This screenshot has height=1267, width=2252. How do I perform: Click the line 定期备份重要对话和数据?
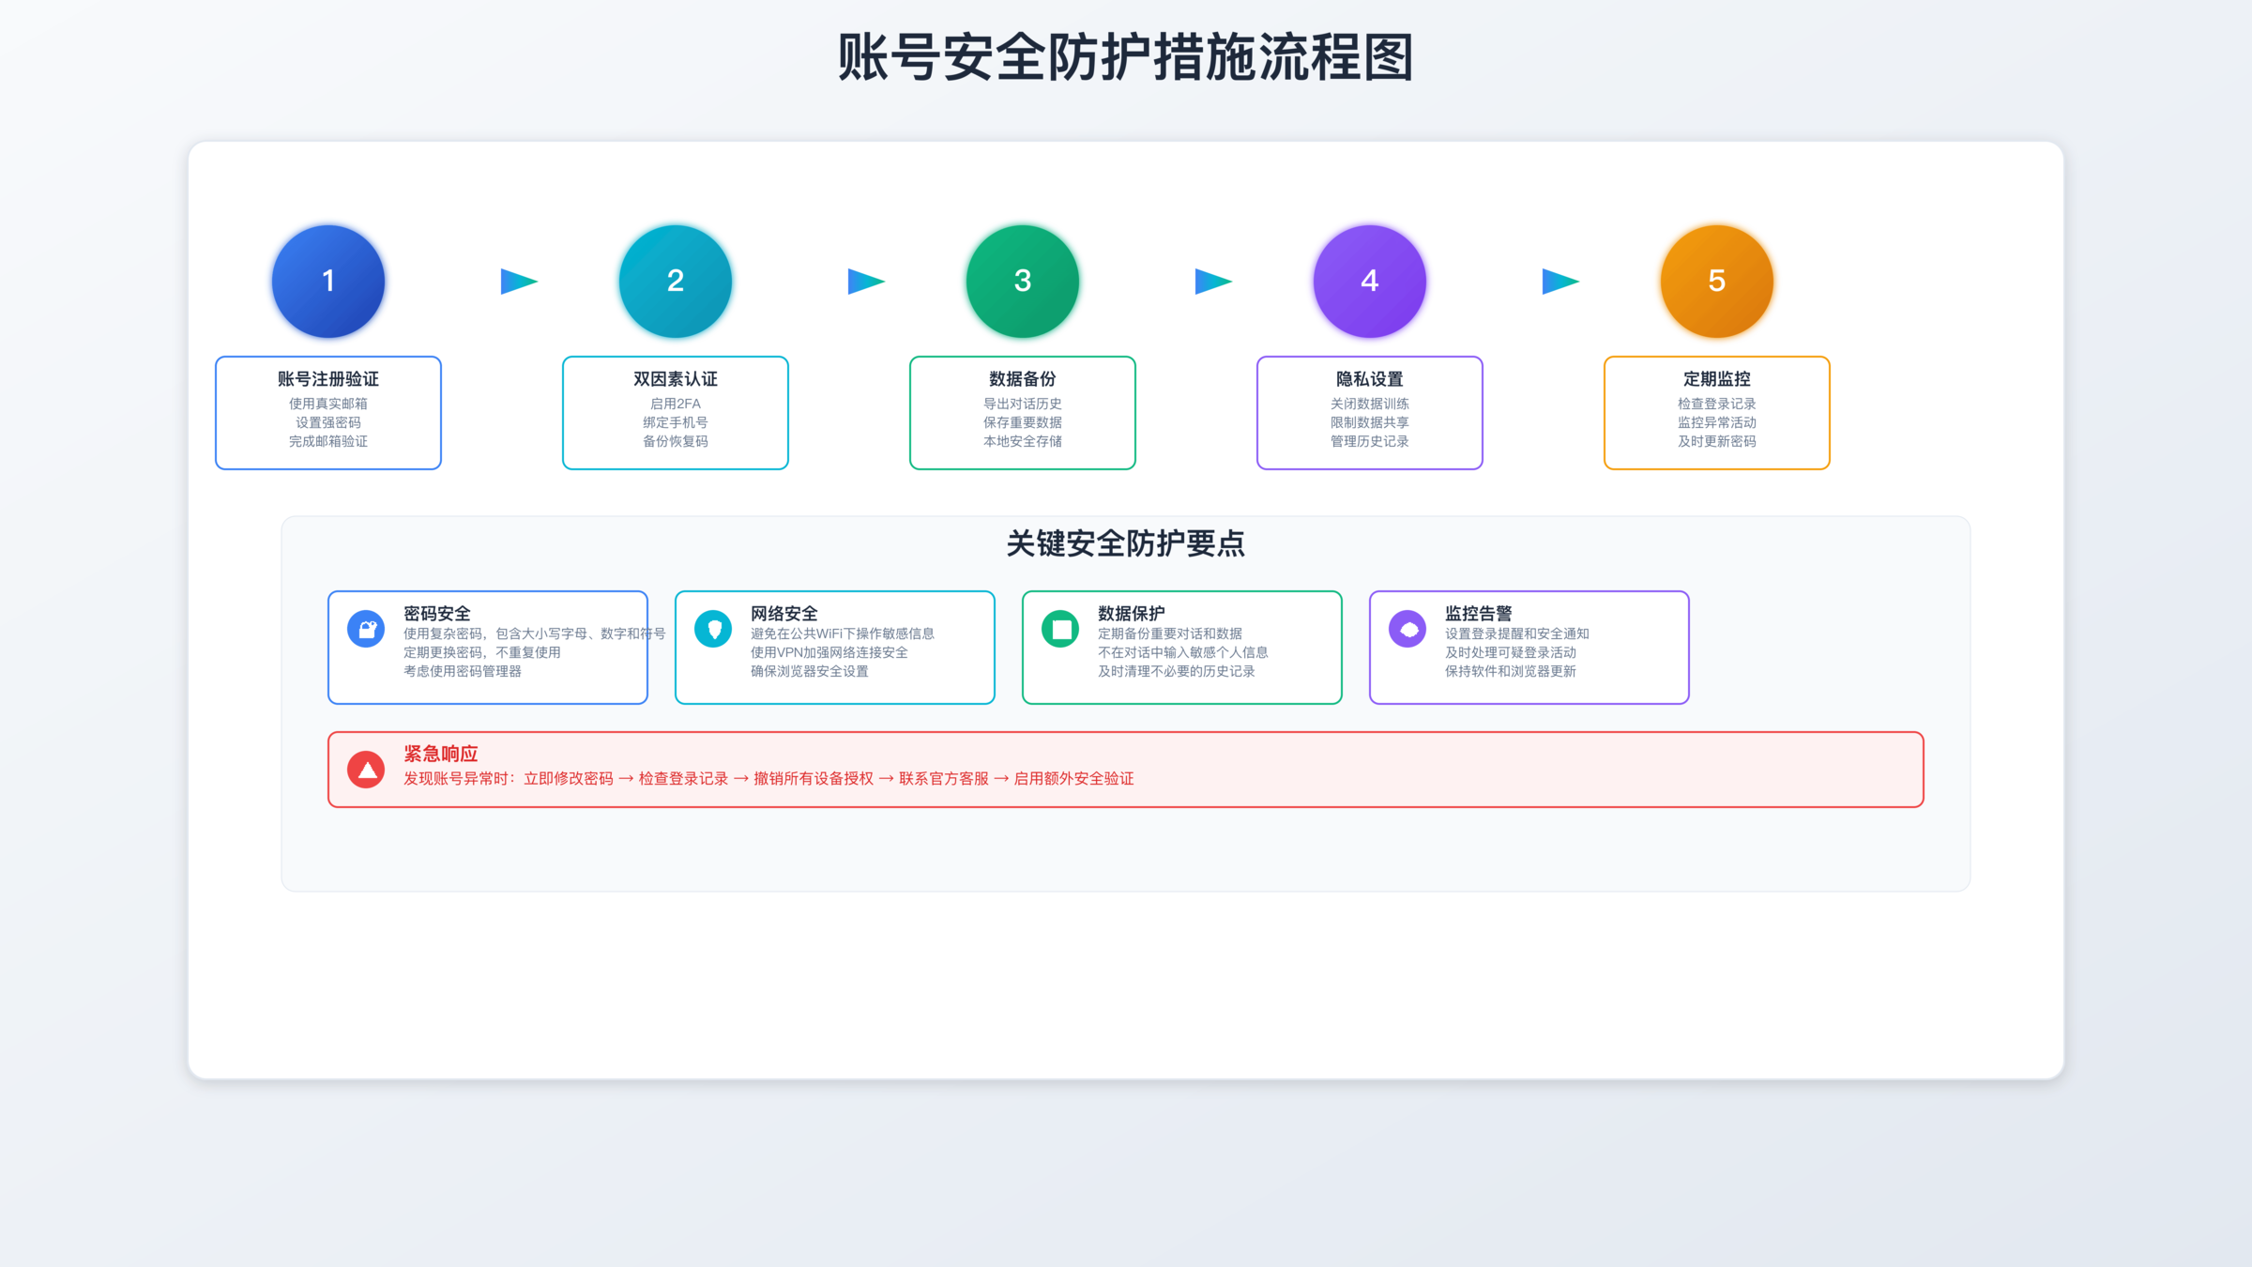pos(1170,633)
